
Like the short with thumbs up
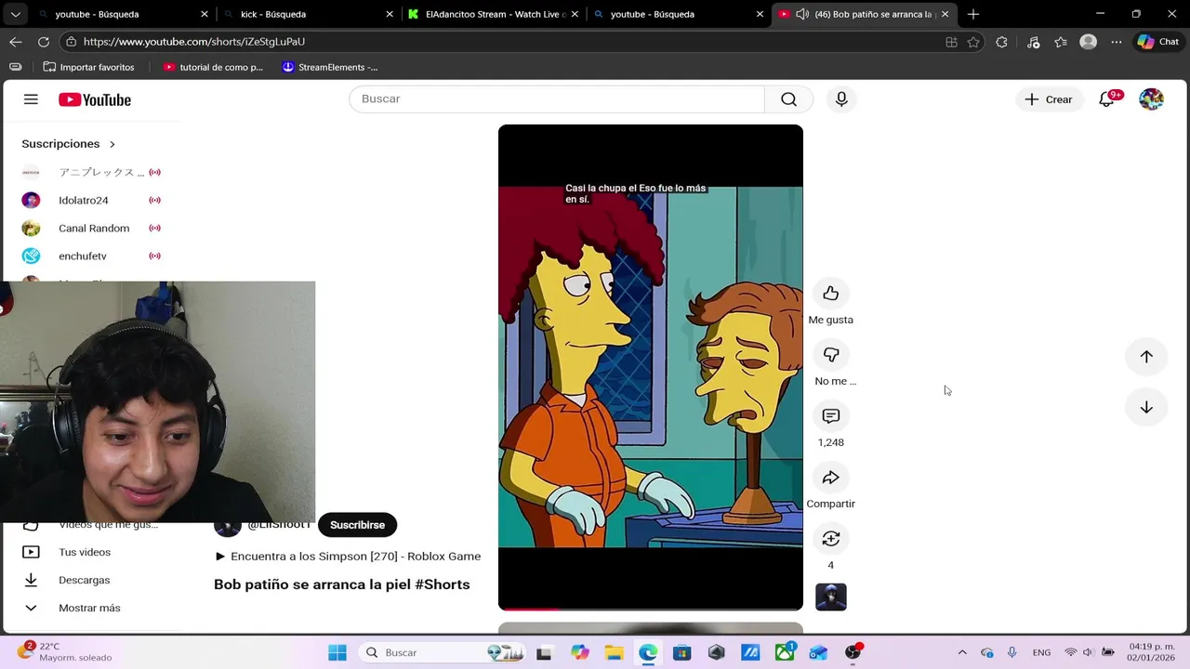tap(831, 294)
